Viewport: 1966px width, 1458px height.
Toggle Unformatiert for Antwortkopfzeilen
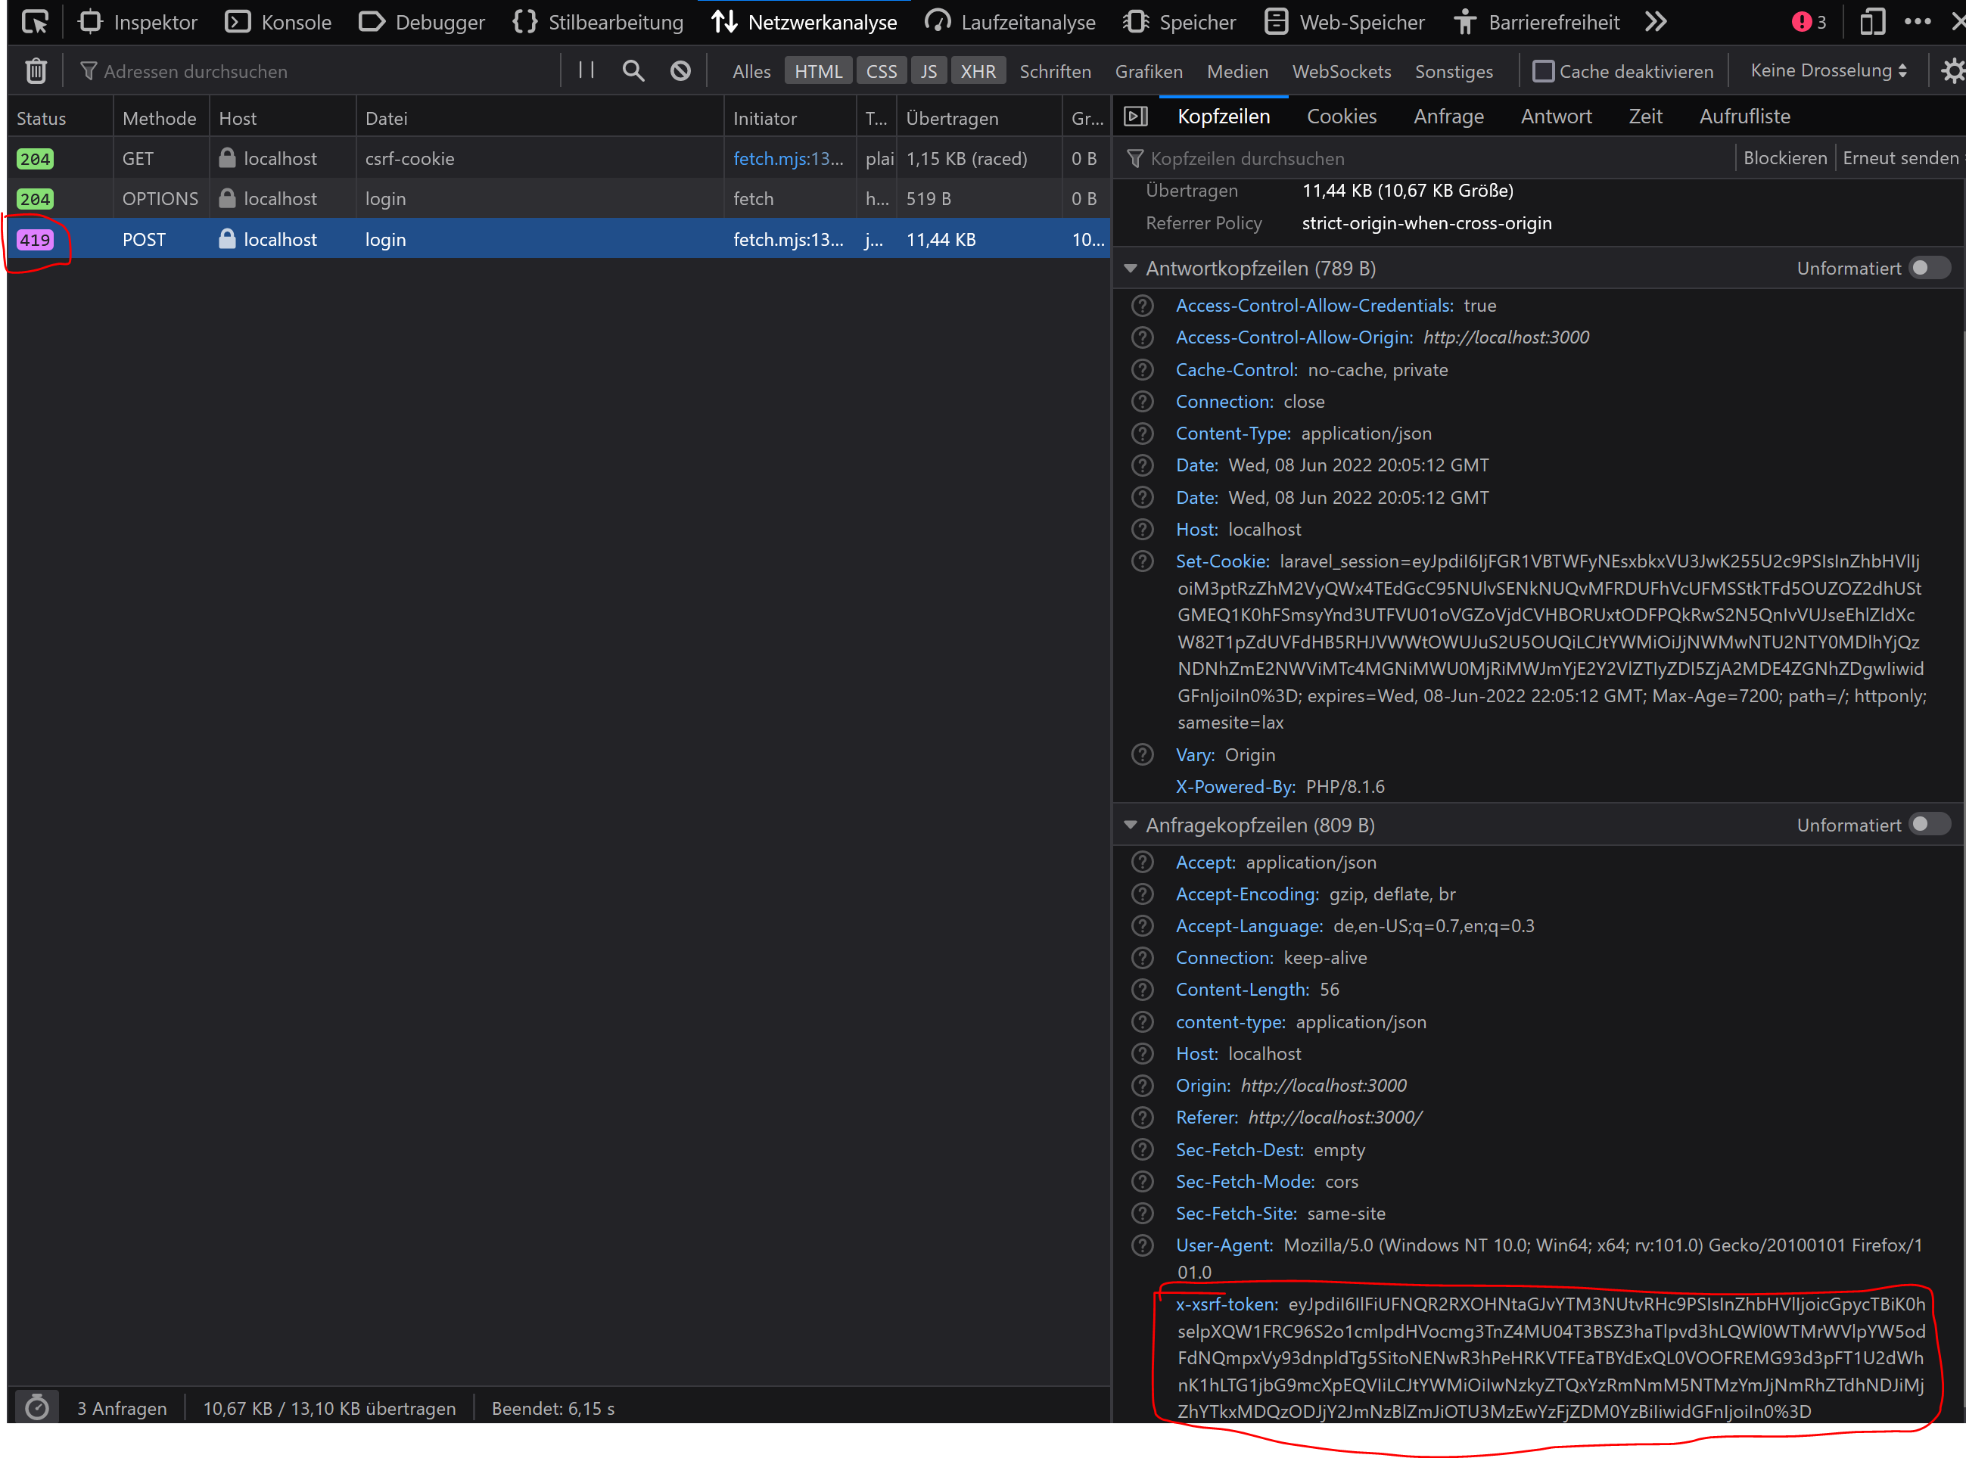pyautogui.click(x=1929, y=269)
